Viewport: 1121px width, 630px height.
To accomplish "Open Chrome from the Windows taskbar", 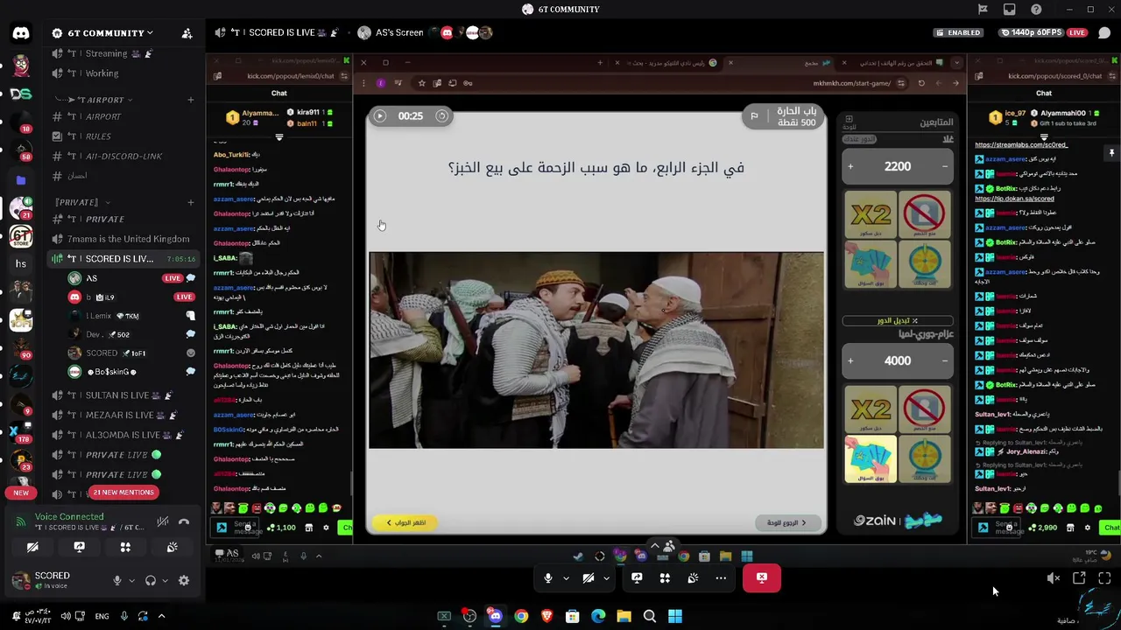I will tap(521, 617).
